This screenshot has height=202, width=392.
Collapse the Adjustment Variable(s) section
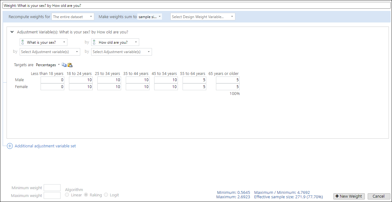click(12, 32)
